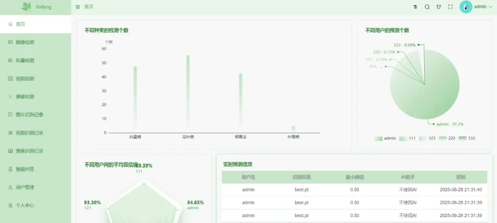
Task: Click the 不同用户的预测个数 chart title
Action: (387, 30)
